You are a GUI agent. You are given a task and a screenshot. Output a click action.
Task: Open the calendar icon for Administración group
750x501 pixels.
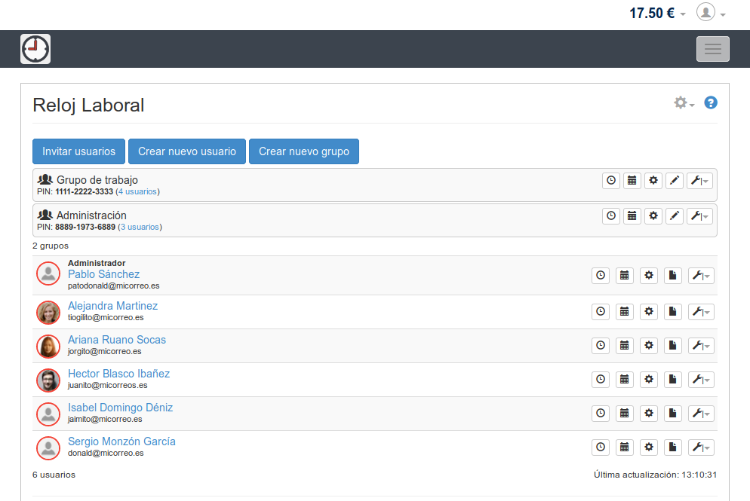pos(632,216)
